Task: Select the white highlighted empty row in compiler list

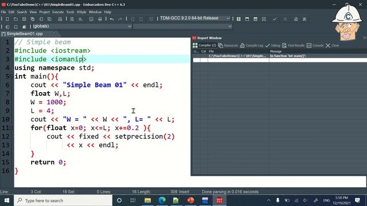Action: coord(280,60)
